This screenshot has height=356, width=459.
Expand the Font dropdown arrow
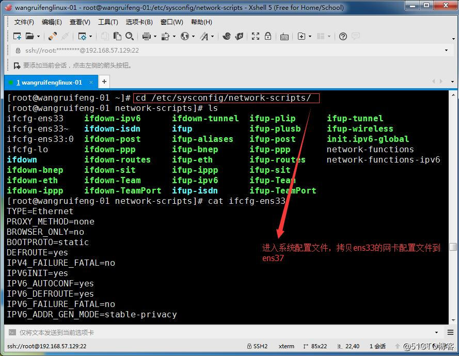coord(213,36)
